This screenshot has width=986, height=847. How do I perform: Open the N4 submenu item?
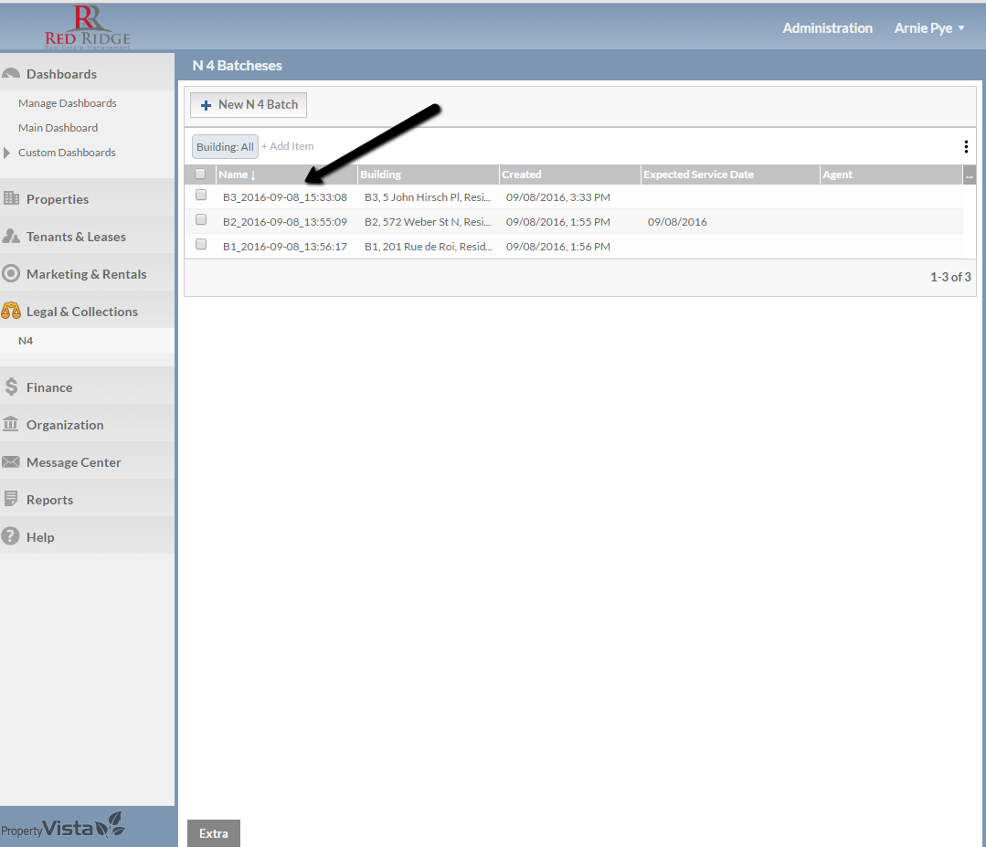(26, 341)
